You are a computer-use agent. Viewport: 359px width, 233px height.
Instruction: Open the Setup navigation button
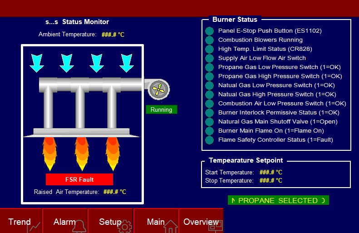click(x=111, y=221)
